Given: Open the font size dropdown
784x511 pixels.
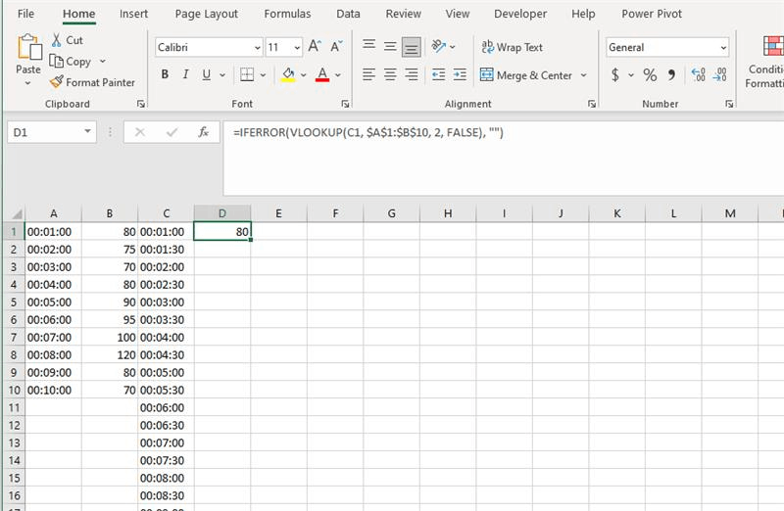Looking at the screenshot, I should (297, 47).
